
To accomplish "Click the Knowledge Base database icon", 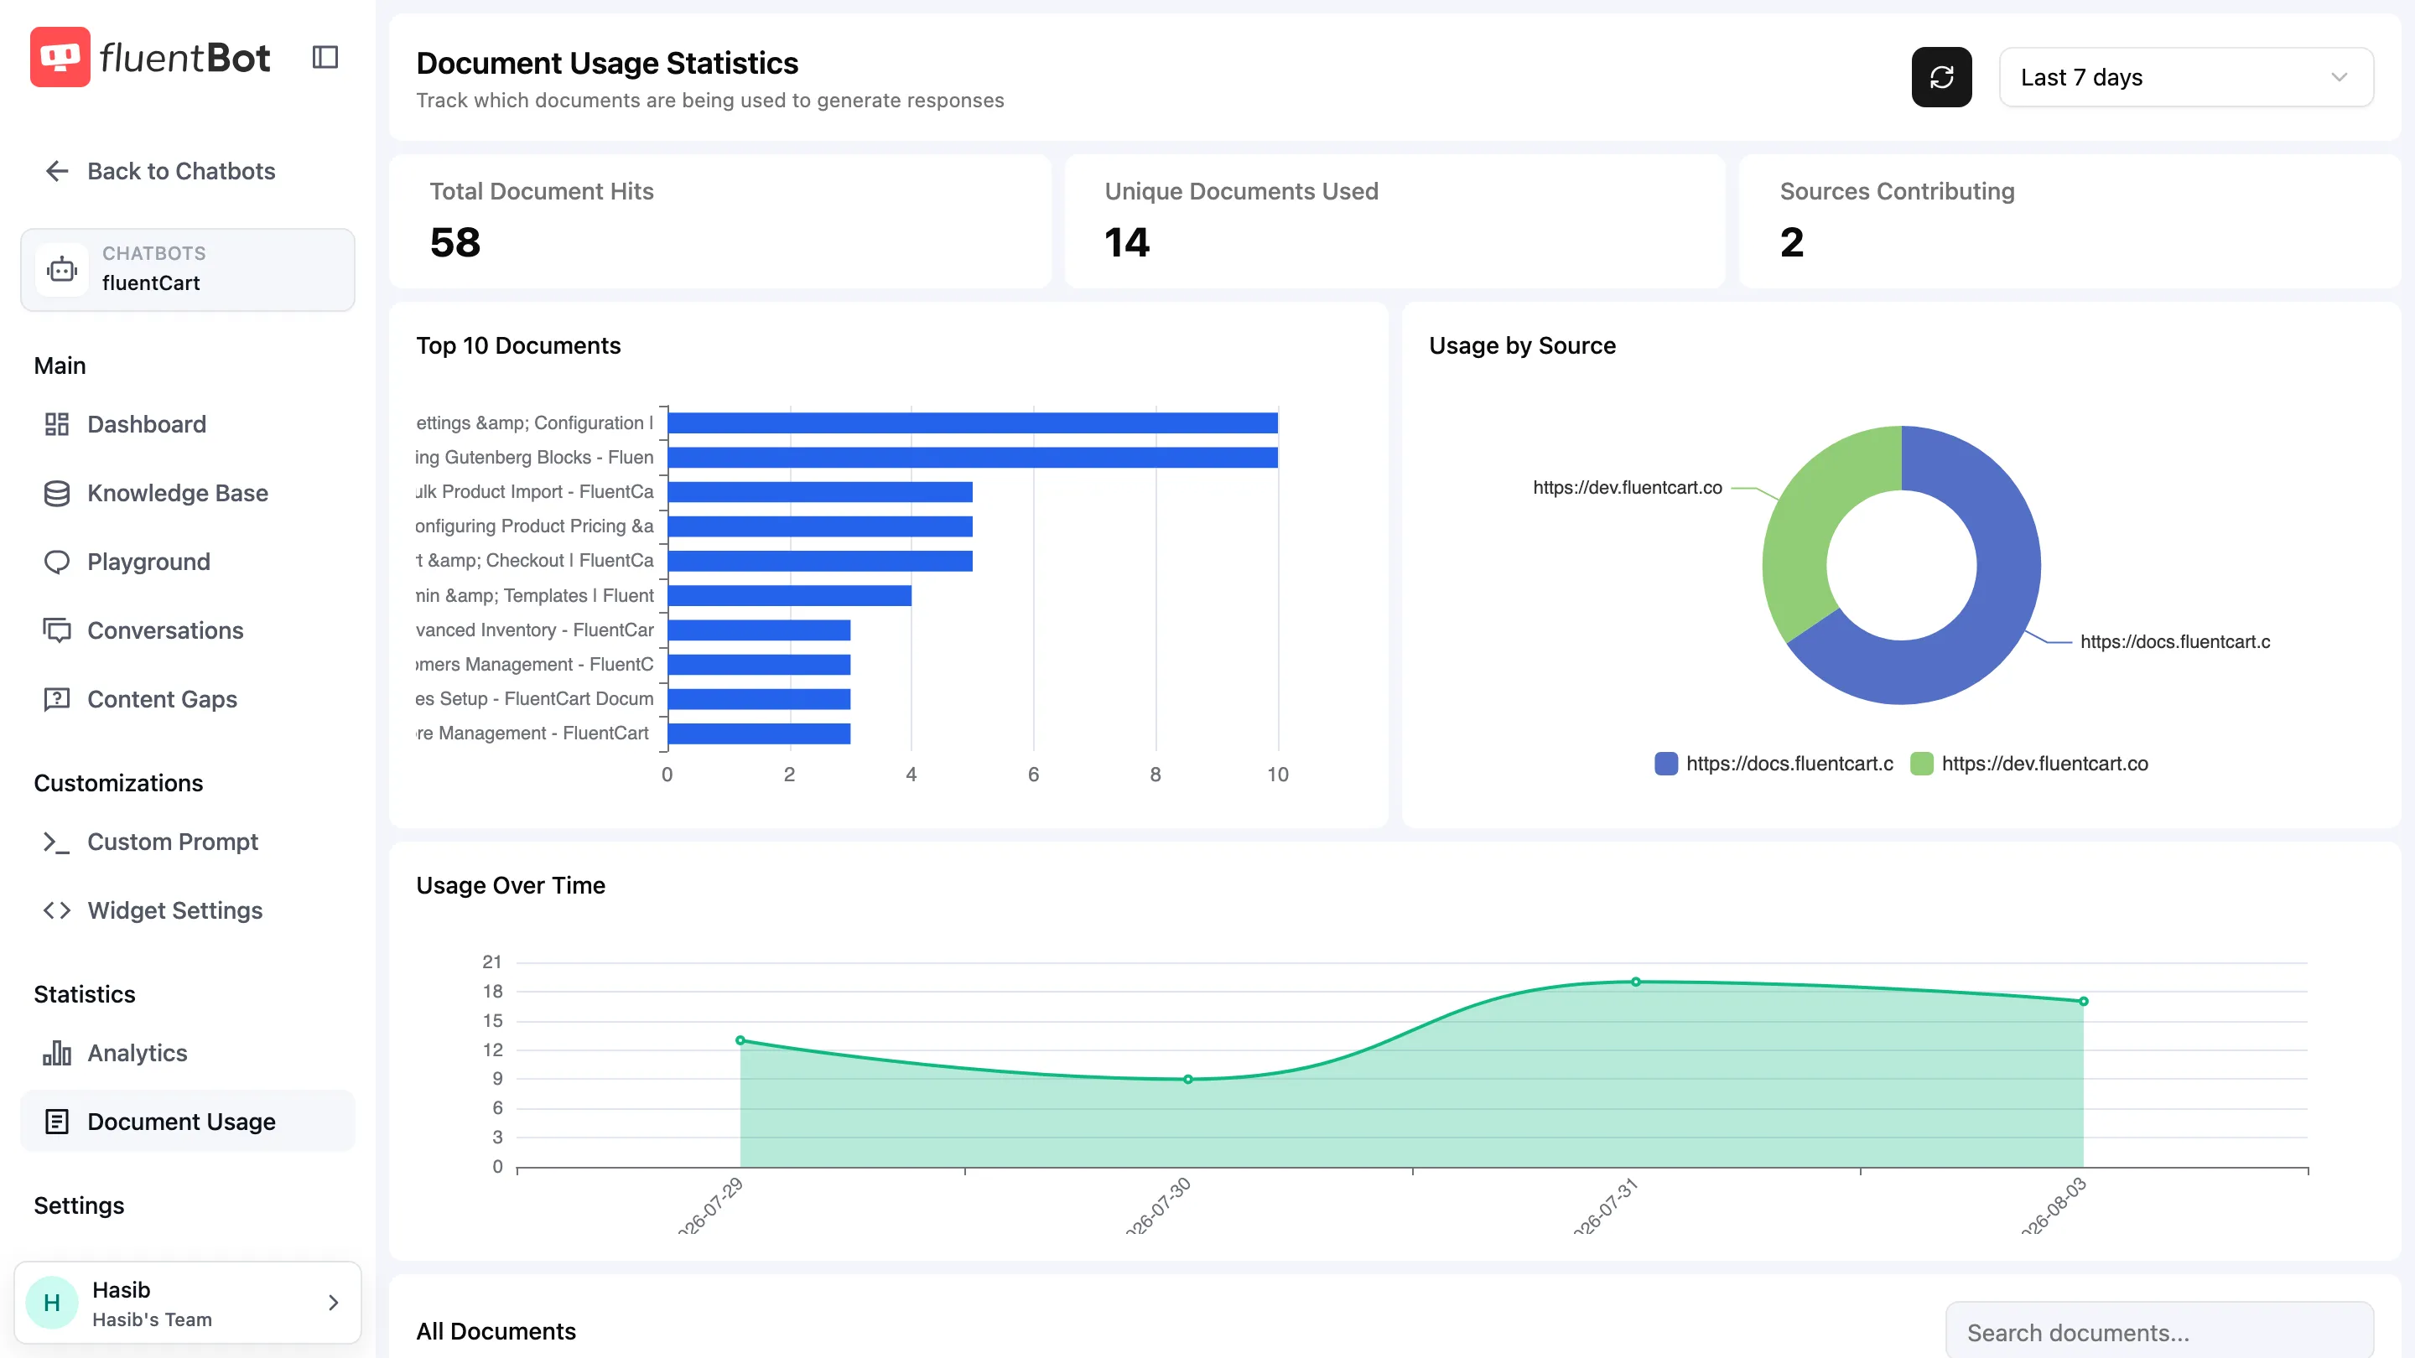I will [57, 493].
